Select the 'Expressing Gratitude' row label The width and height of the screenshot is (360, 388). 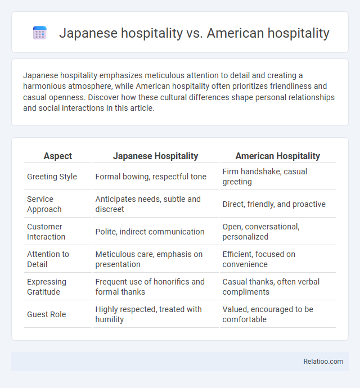click(x=47, y=287)
